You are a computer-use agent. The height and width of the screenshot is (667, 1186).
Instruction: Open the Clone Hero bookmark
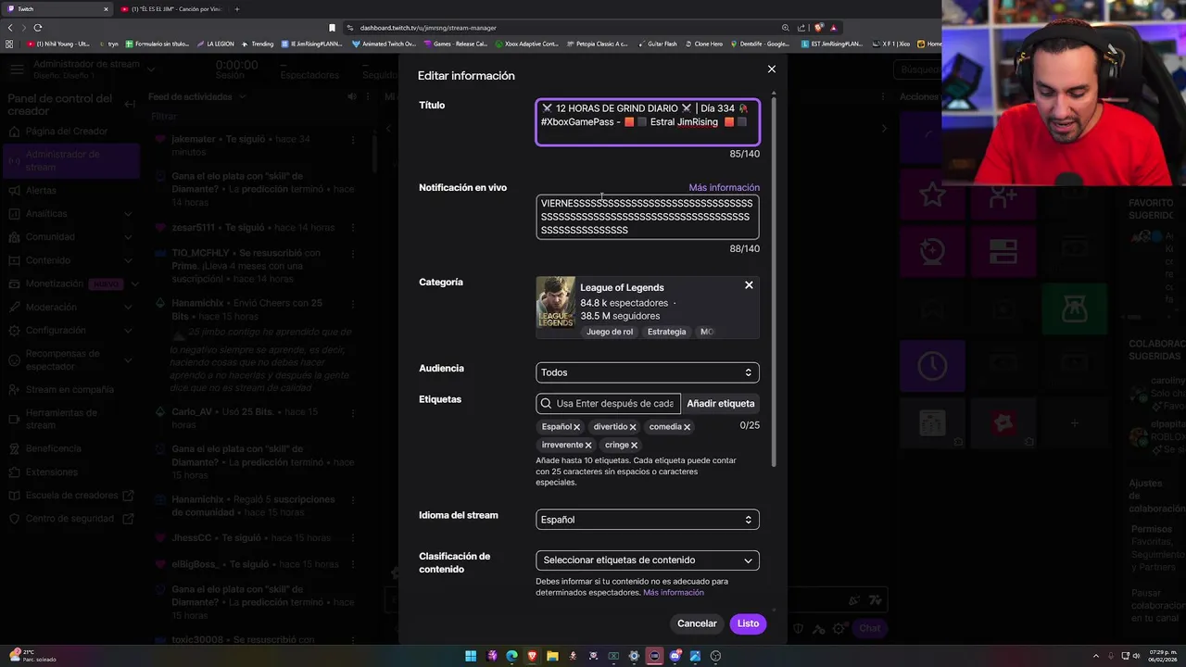point(704,44)
